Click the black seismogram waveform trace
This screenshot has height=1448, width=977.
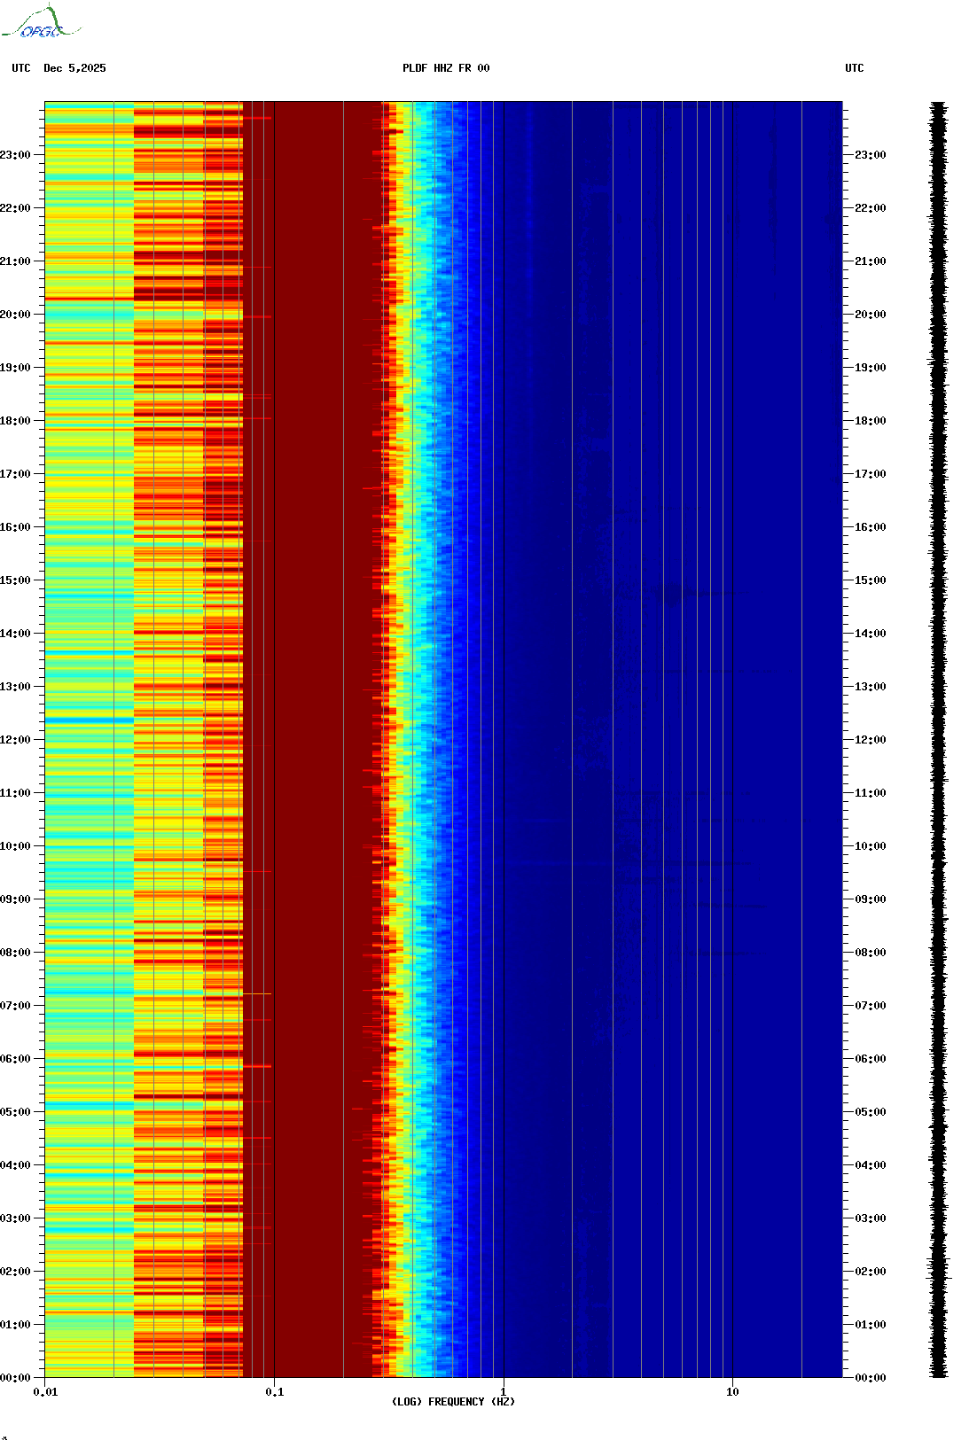pyautogui.click(x=938, y=739)
